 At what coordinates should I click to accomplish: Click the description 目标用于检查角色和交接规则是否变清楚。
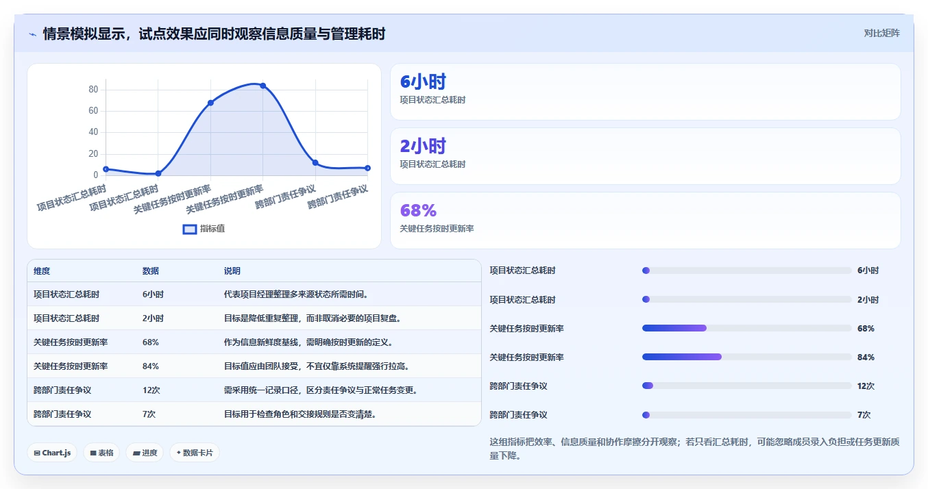[x=300, y=414]
